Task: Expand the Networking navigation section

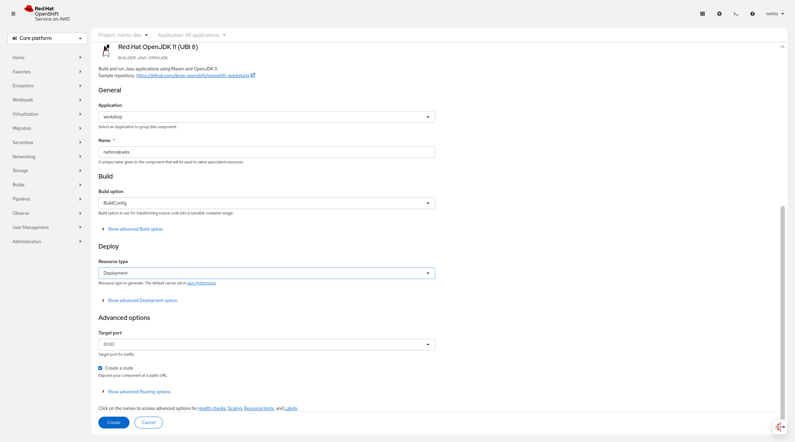Action: (x=47, y=157)
